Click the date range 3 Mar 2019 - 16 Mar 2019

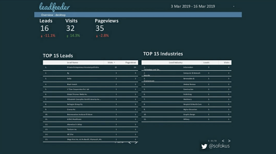tap(193, 6)
